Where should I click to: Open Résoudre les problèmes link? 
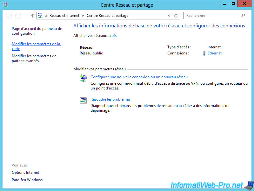[110, 99]
